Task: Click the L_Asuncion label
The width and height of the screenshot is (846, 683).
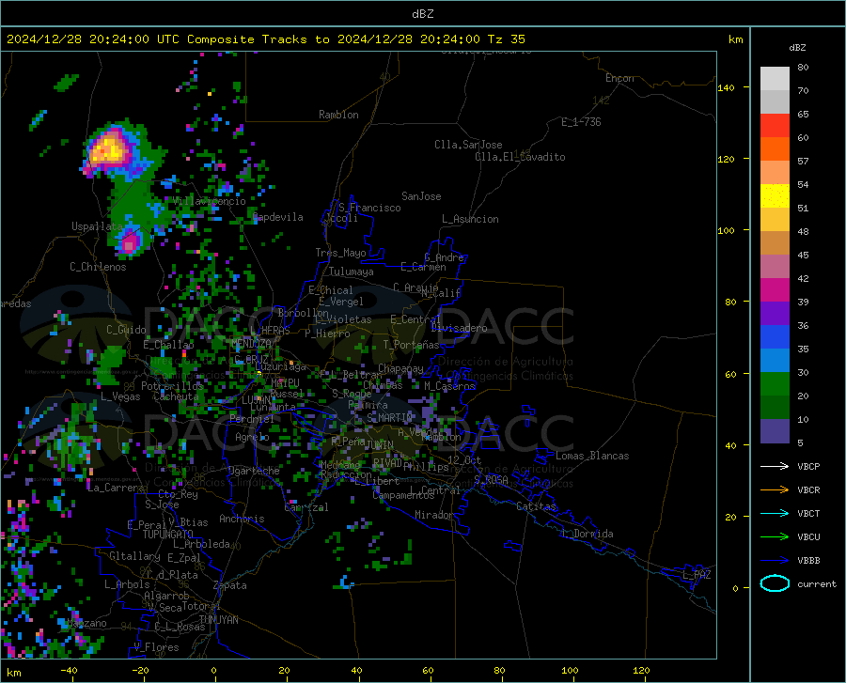Action: 470,219
